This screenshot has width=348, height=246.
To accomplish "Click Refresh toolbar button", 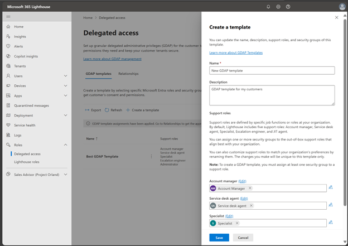I will tap(113, 110).
